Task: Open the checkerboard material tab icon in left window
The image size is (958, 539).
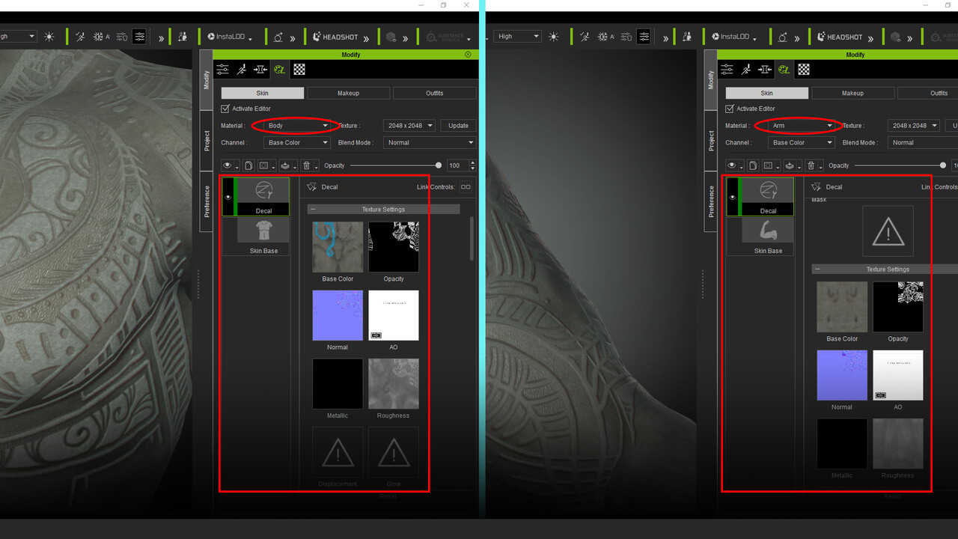Action: pyautogui.click(x=299, y=70)
